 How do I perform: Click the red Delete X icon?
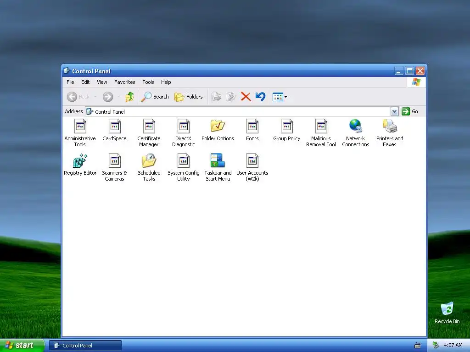click(x=246, y=97)
